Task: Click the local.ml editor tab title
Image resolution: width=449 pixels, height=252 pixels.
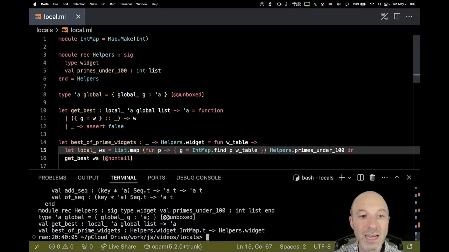Action: click(x=55, y=17)
